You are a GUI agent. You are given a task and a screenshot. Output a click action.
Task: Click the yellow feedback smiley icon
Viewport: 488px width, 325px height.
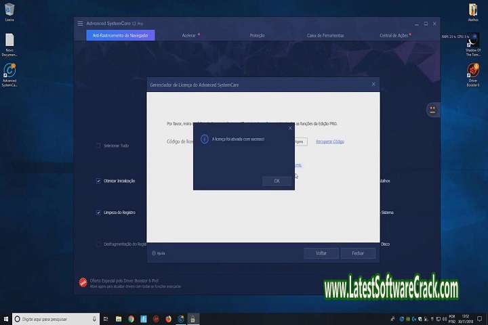coord(432,110)
